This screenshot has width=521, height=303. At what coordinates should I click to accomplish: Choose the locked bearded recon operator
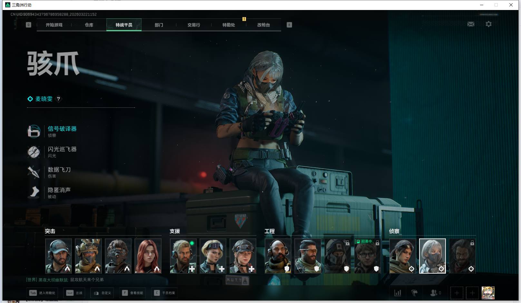[462, 256]
